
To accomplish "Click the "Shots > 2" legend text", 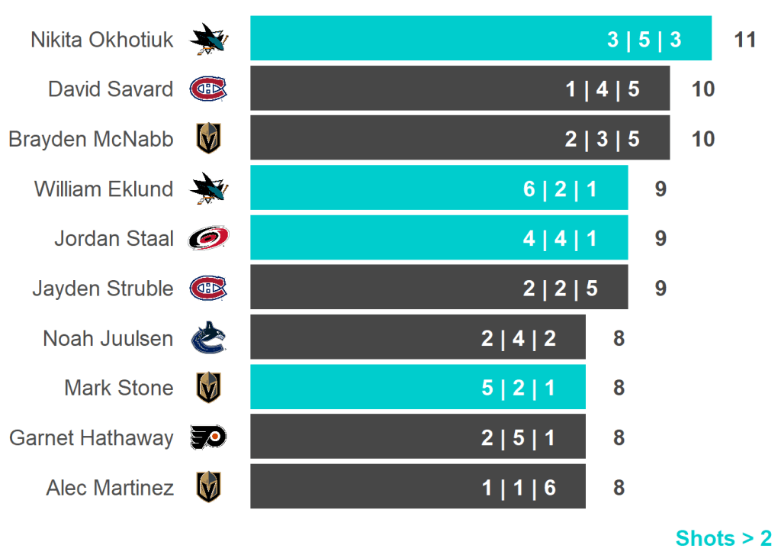I will click(x=723, y=538).
